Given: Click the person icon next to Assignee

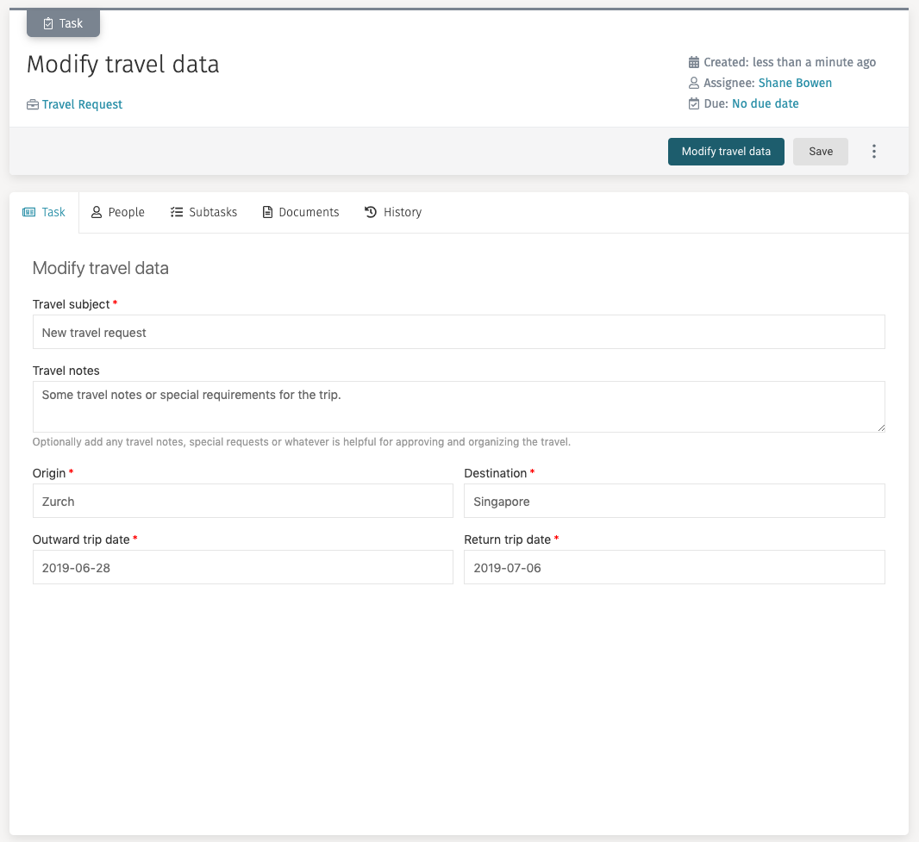Looking at the screenshot, I should [693, 82].
